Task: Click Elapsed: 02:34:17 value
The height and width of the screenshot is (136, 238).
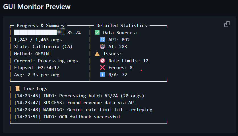Action: (x=37, y=68)
